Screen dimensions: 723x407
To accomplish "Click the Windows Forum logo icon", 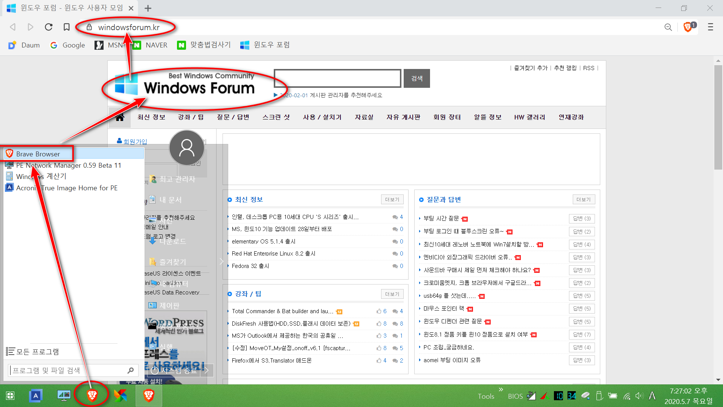I will pos(125,86).
